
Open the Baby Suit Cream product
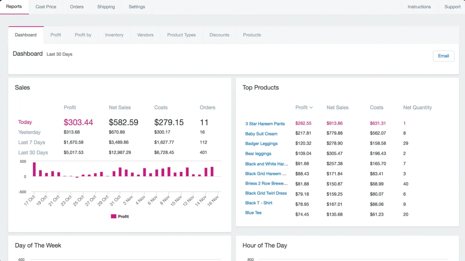click(261, 134)
